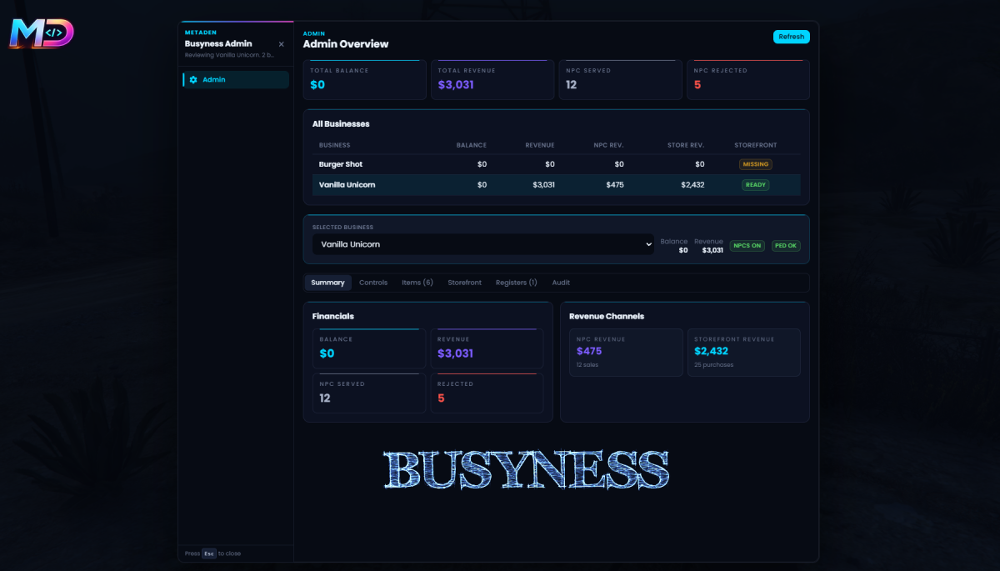Expand the chevron next to Vanilla Unicorn selector

(648, 244)
